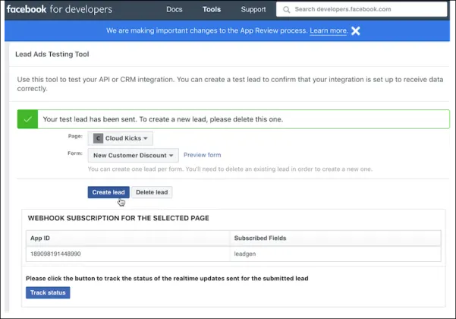Viewport: 456px width, 319px height.
Task: Click the green checkmark success icon
Action: pyautogui.click(x=27, y=119)
